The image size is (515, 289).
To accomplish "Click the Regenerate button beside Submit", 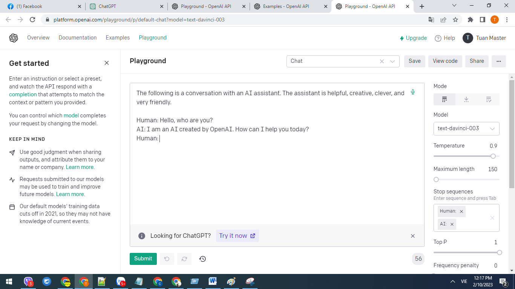I will (184, 259).
